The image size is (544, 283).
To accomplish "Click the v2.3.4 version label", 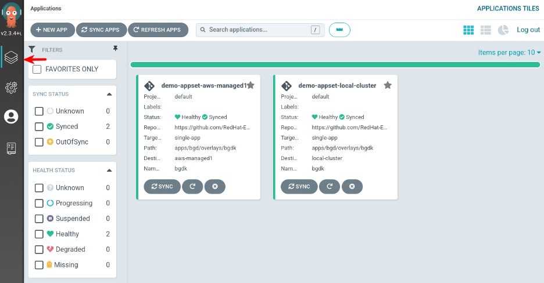I will [11, 34].
